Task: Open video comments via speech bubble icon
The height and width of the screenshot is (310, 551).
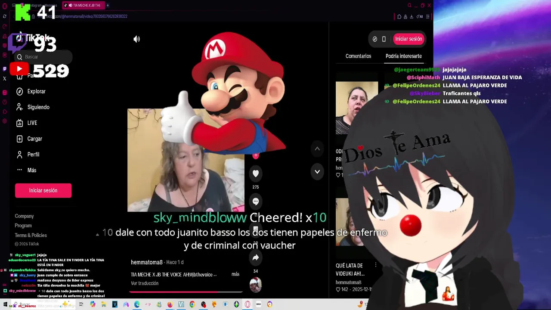Action: pos(256,201)
